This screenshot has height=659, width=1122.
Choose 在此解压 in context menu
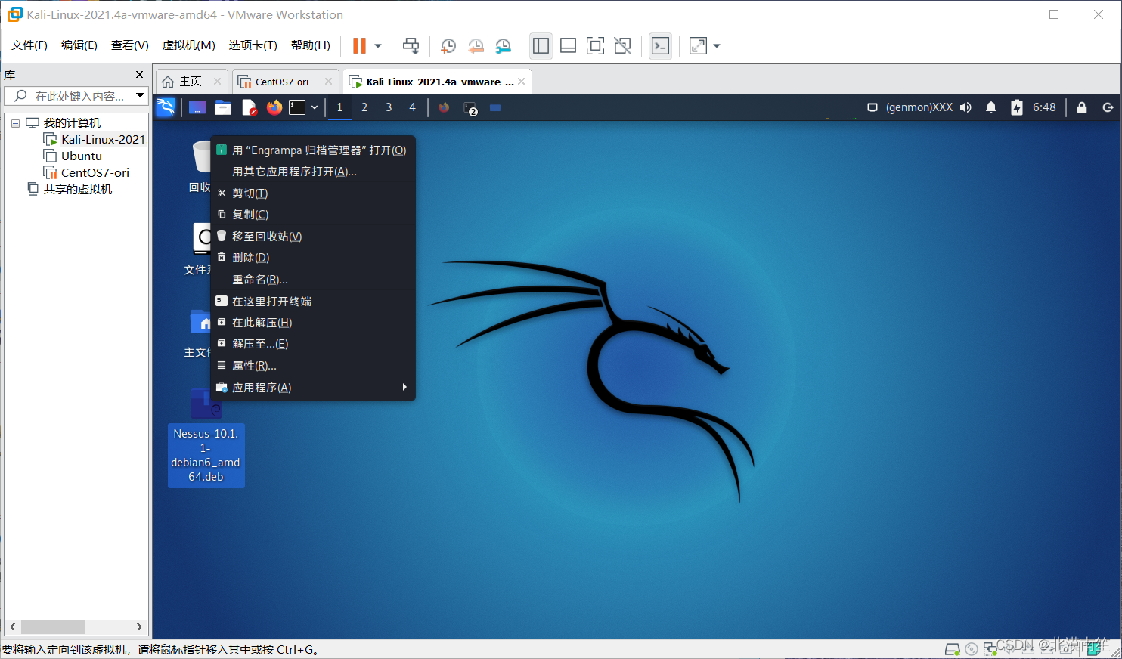click(x=313, y=323)
